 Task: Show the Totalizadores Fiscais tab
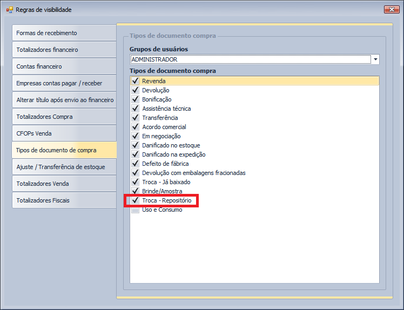(64, 200)
